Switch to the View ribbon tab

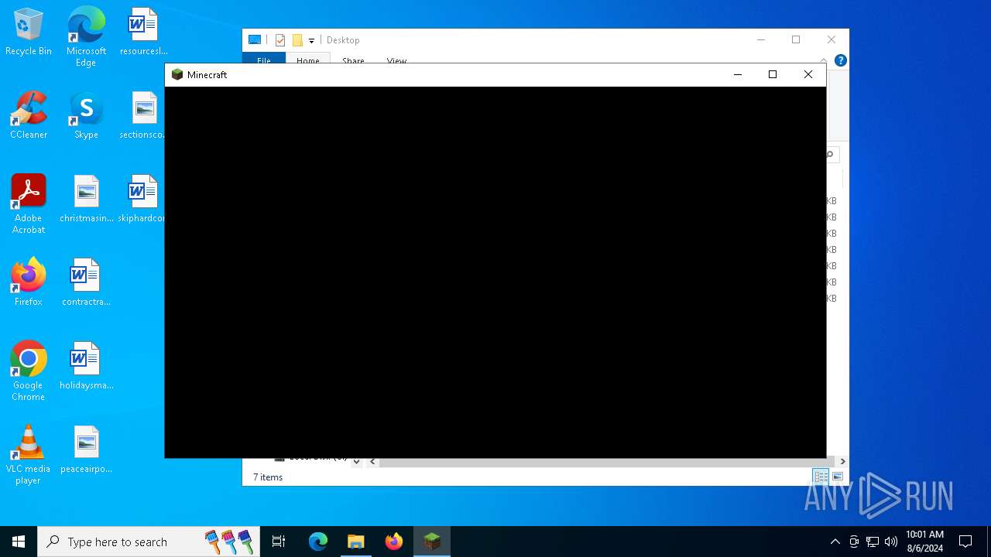(396, 60)
